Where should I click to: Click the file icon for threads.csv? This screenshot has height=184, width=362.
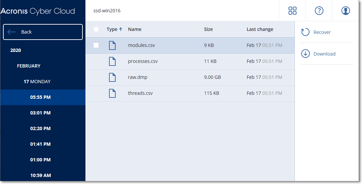(113, 93)
